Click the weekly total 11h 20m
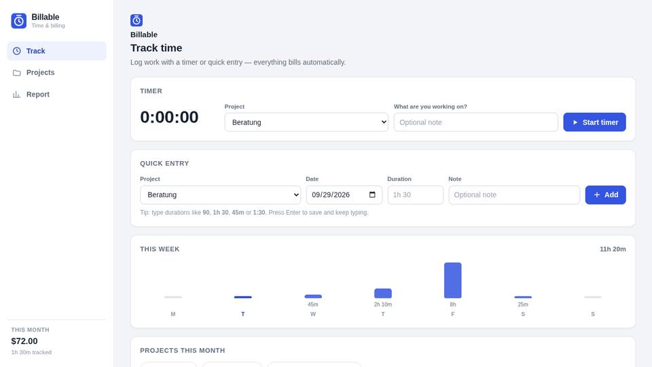The height and width of the screenshot is (367, 652). pyautogui.click(x=613, y=249)
